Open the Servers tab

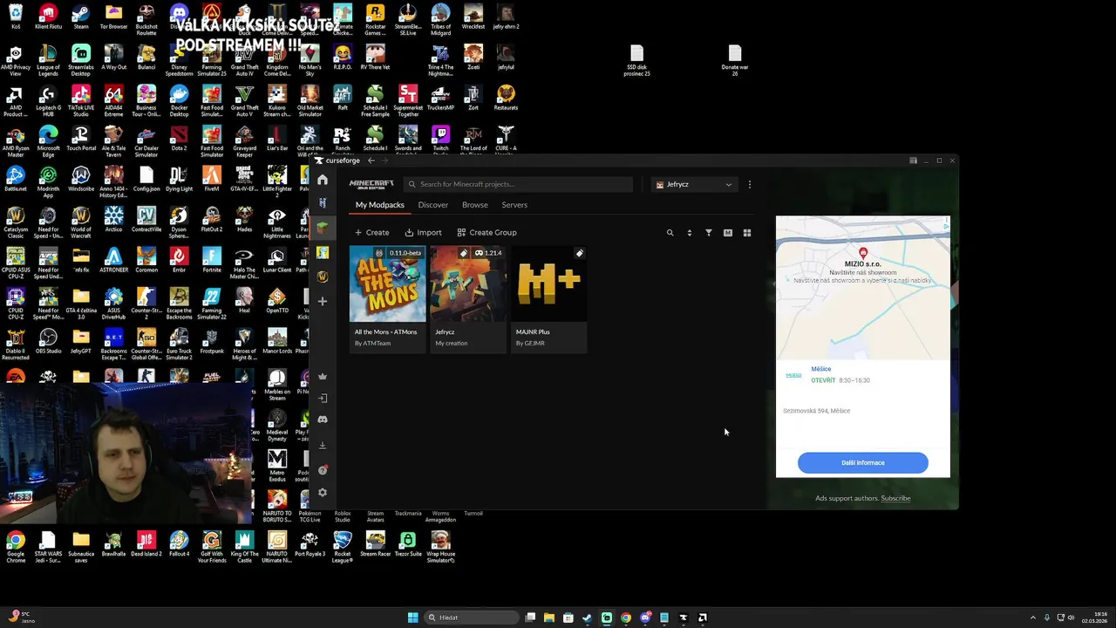[x=514, y=205]
